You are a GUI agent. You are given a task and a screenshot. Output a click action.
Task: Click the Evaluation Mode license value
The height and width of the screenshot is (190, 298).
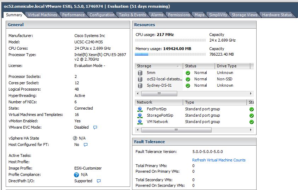point(90,66)
